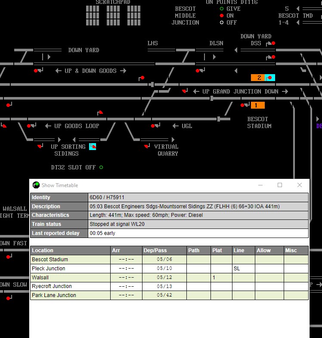This screenshot has width=322, height=338.
Task: Click the Arr column header
Action: click(127, 250)
